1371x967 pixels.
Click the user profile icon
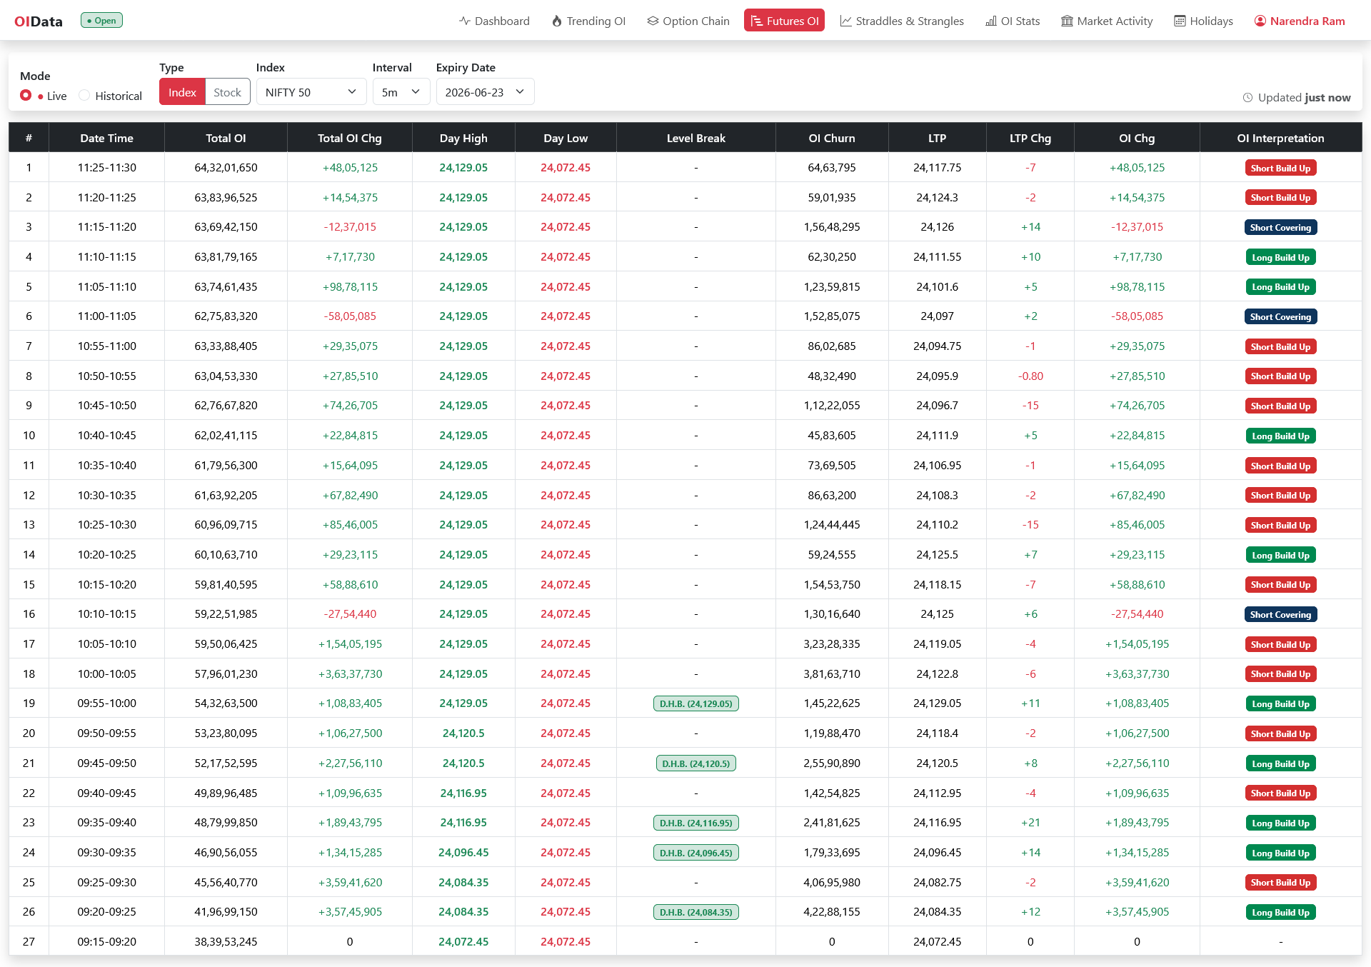(1260, 21)
